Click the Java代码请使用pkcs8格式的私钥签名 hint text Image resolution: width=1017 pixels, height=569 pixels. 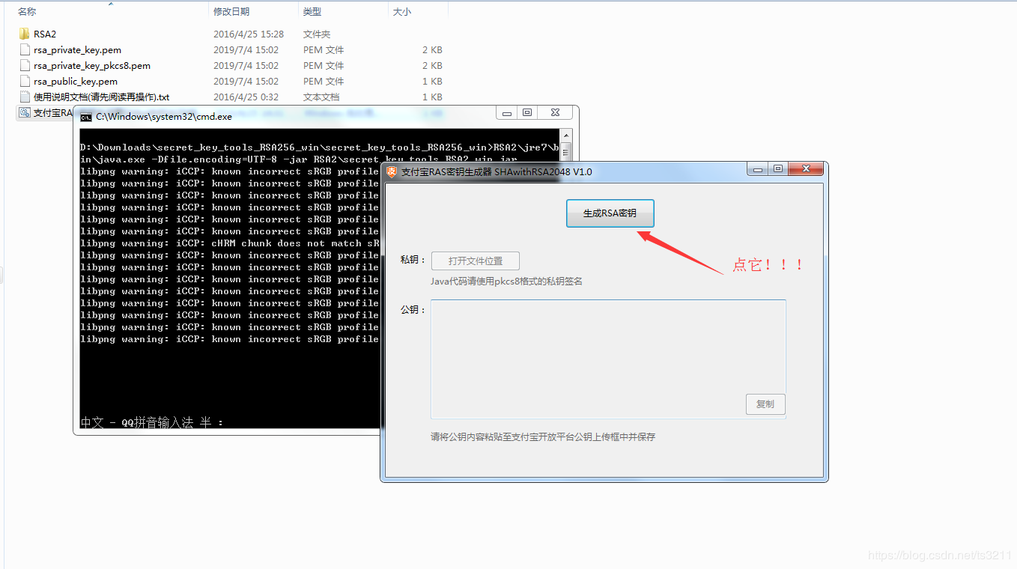tap(506, 282)
